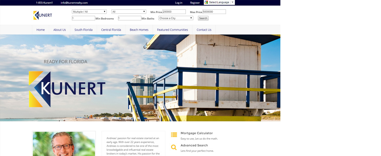
Task: Click the large Kunert banner logo
Action: coord(67,89)
